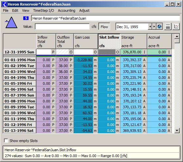The width and height of the screenshot is (183, 162).
Task: Select the Slot Inflow column header
Action: [109, 41]
